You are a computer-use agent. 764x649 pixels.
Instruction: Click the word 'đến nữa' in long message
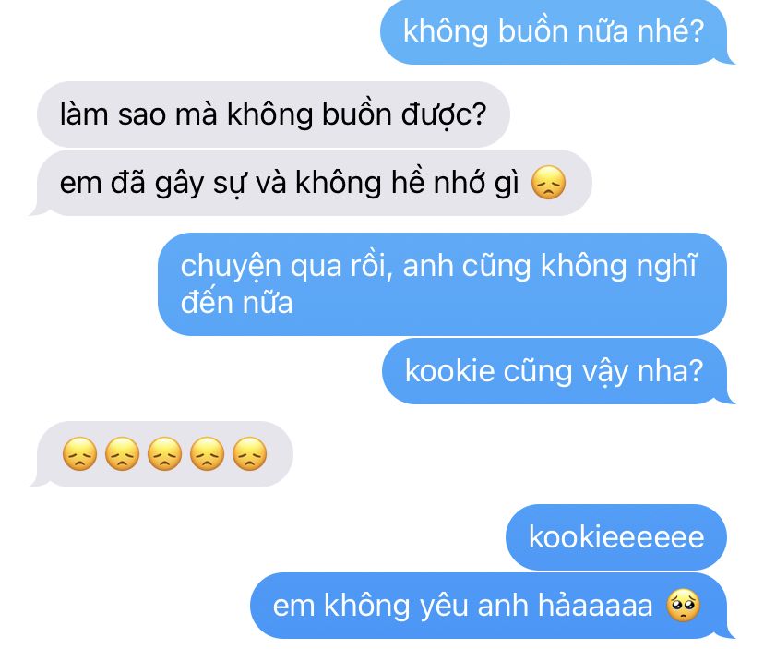pos(237,303)
